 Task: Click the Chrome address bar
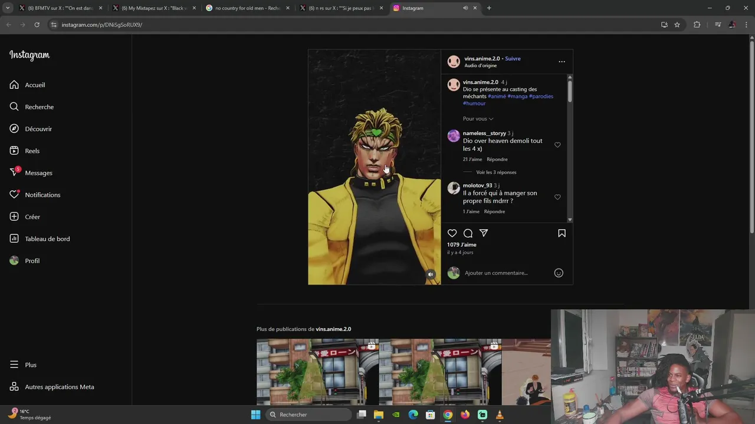tap(354, 25)
